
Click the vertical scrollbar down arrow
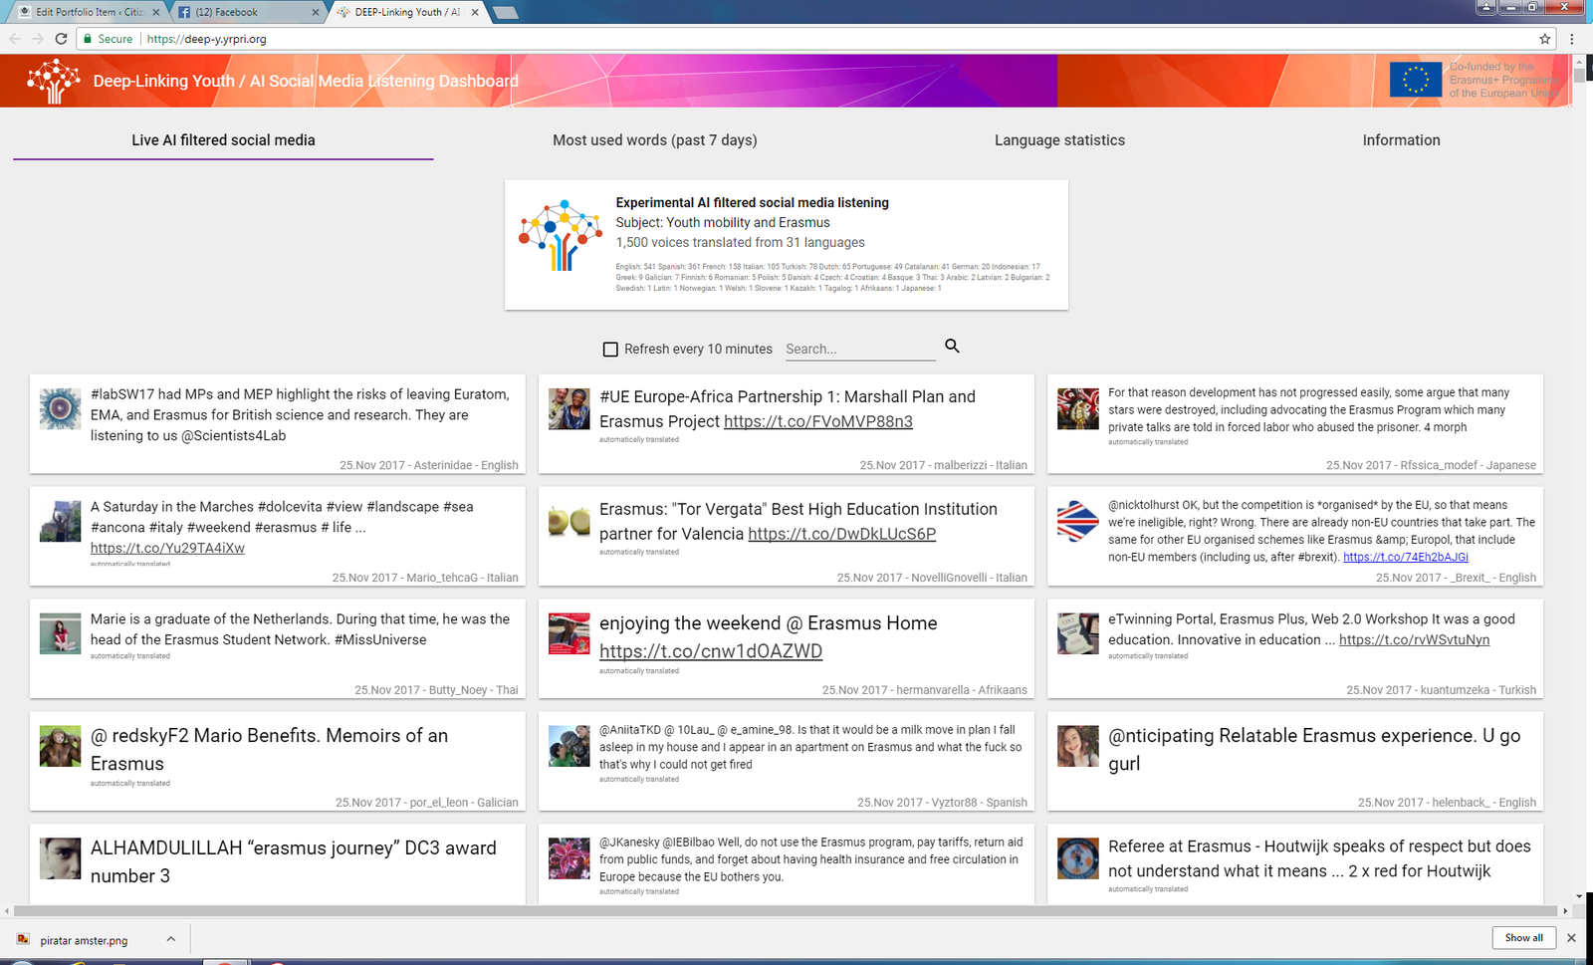1580,896
